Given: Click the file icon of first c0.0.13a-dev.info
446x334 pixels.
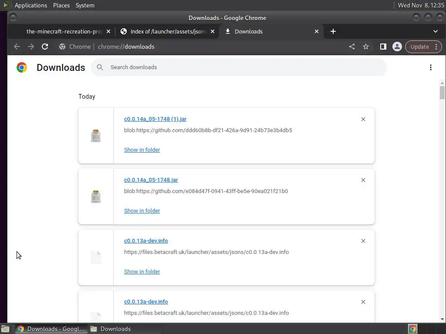Looking at the screenshot, I should [96, 257].
